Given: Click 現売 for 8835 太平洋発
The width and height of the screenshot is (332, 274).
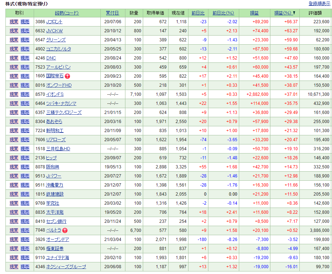Looking at the screenshot, I should click(x=25, y=212).
